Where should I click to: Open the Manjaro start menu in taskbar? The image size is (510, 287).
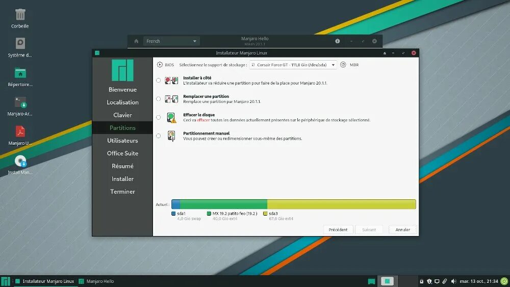click(6, 281)
